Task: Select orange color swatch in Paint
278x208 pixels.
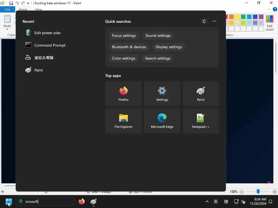Action: (x=231, y=17)
